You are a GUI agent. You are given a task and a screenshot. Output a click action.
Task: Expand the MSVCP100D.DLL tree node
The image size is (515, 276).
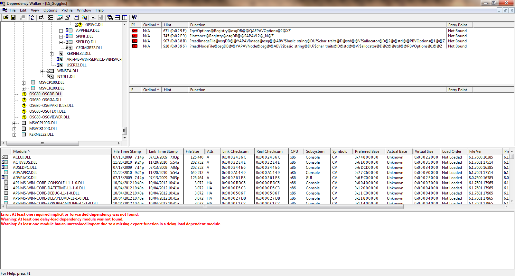click(x=14, y=123)
